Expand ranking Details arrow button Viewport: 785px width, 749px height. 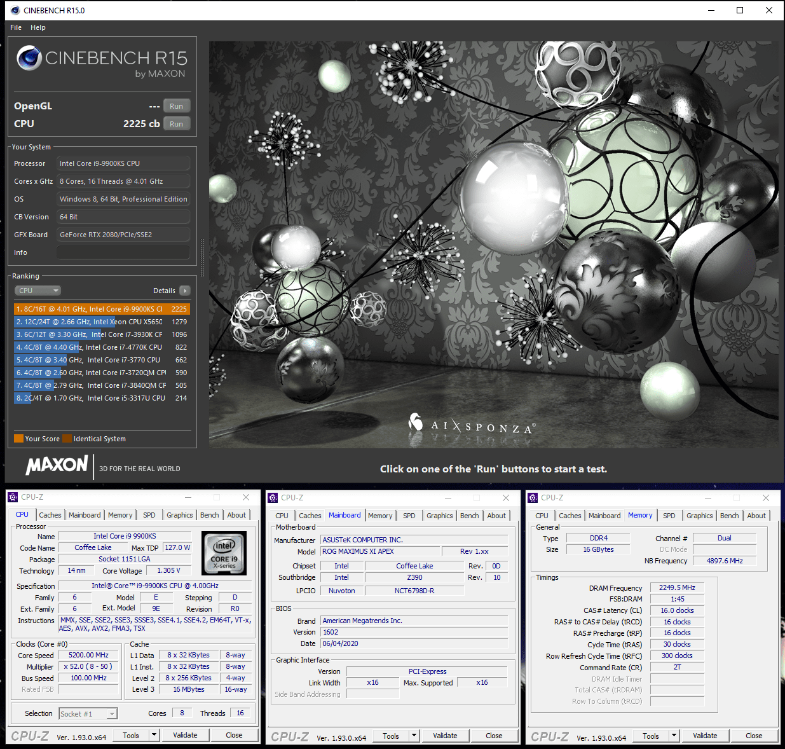coord(185,291)
